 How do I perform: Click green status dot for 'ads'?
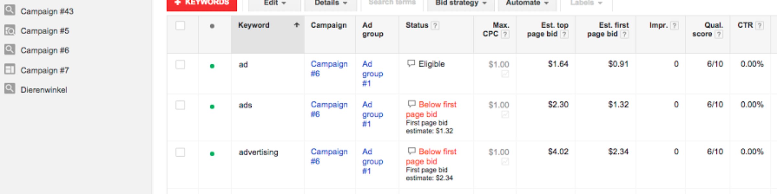tap(212, 107)
